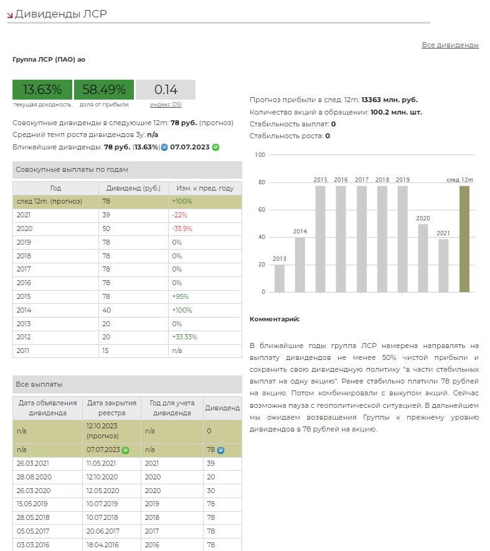Click the 2017 bar in the chart
The height and width of the screenshot is (551, 490).
click(x=362, y=239)
